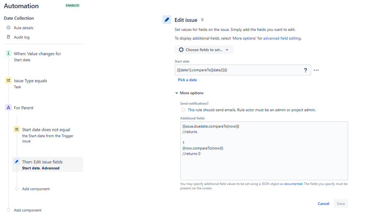
Task: Collapse the "More options" section
Action: 189,93
